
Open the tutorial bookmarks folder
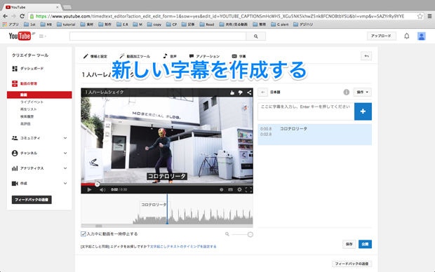point(66,25)
